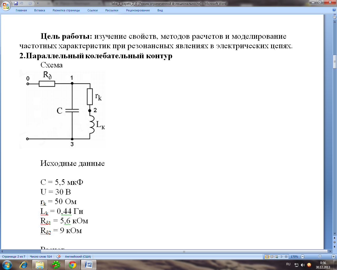This screenshot has width=337, height=270.
Task: Click Word taskbar button
Action: (89, 265)
